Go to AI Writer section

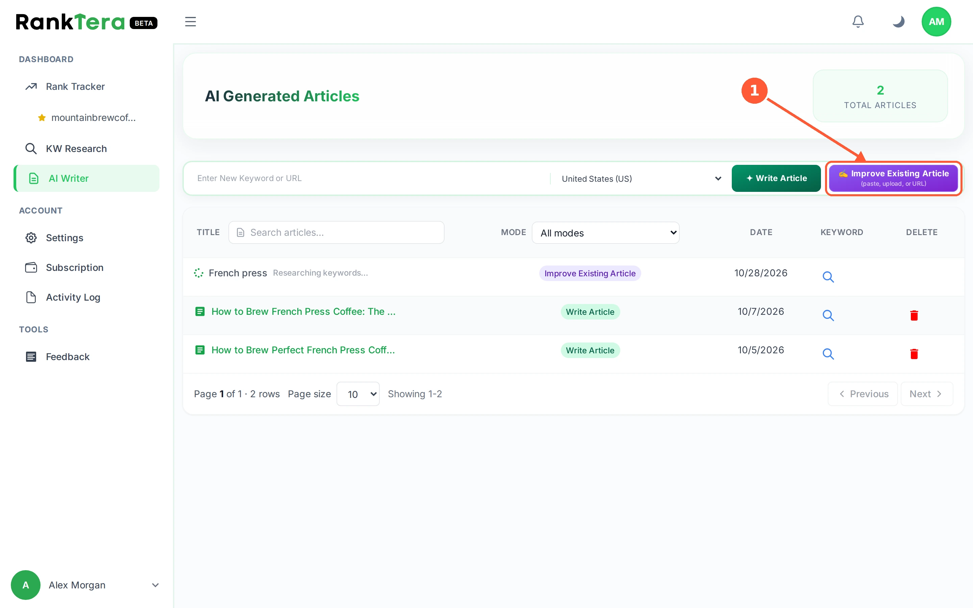(86, 178)
